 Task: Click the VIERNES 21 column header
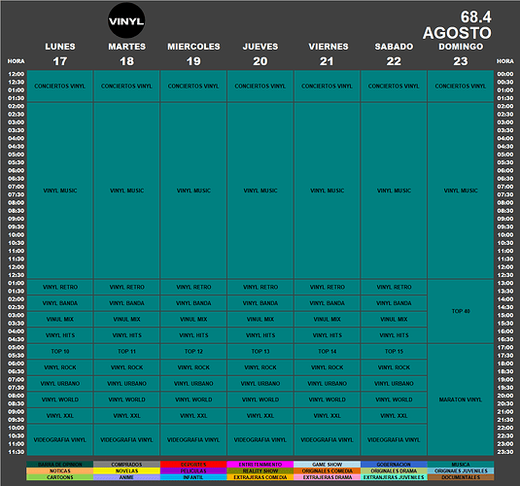pyautogui.click(x=328, y=53)
